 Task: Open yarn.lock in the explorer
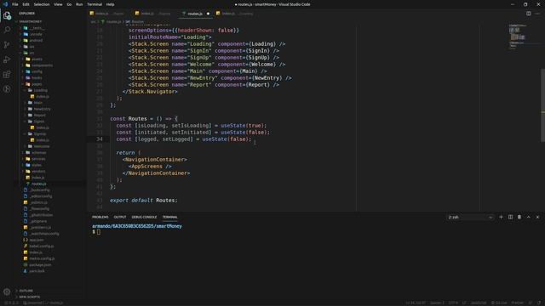pyautogui.click(x=37, y=271)
